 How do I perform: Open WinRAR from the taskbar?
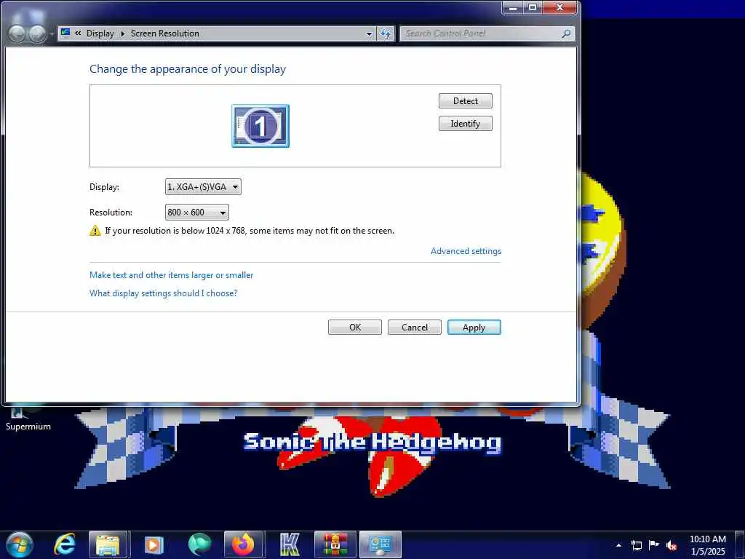point(335,544)
